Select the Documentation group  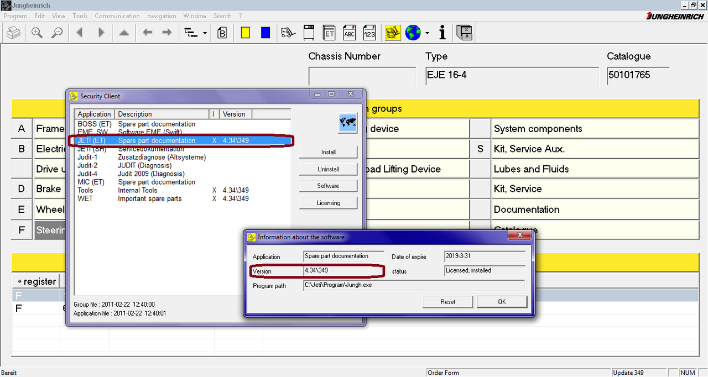pos(596,210)
